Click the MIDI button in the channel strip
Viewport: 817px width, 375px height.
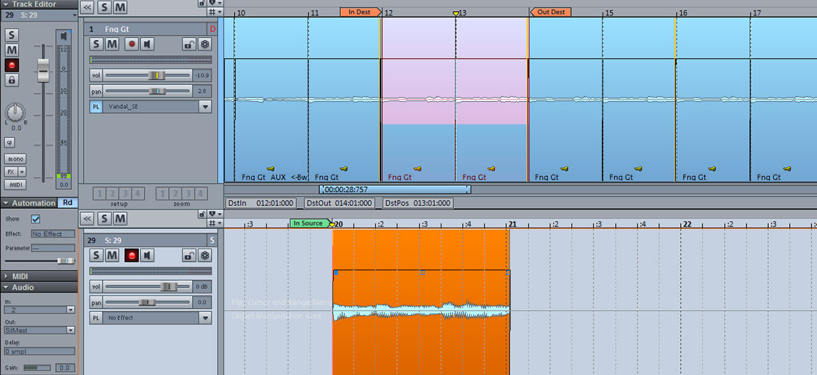[x=15, y=184]
